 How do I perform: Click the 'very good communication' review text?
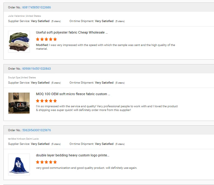pyautogui.click(x=87, y=168)
